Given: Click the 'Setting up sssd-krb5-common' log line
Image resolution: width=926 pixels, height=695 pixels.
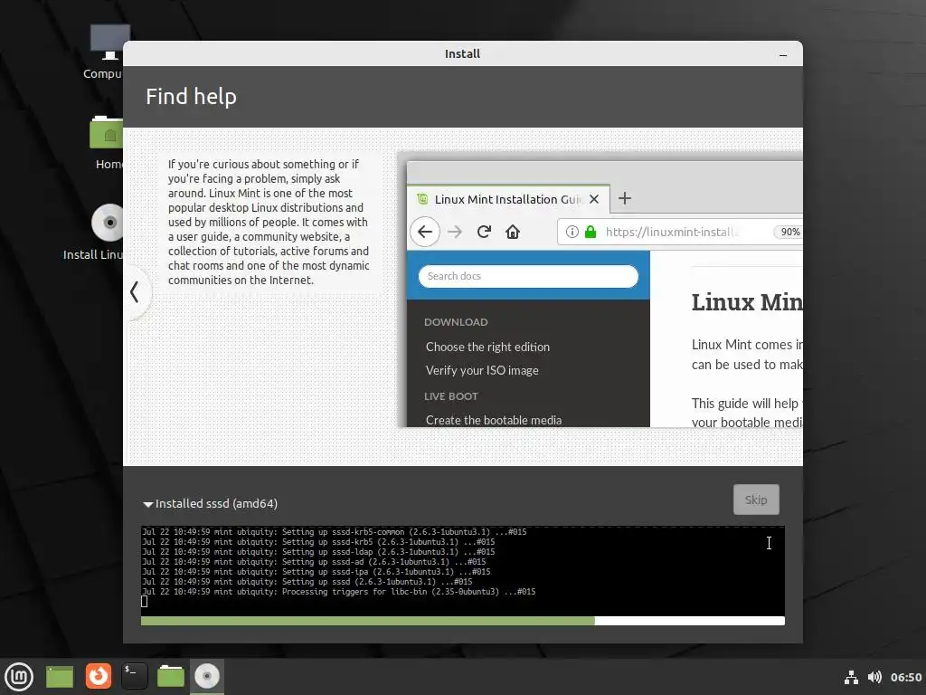Looking at the screenshot, I should click(335, 532).
